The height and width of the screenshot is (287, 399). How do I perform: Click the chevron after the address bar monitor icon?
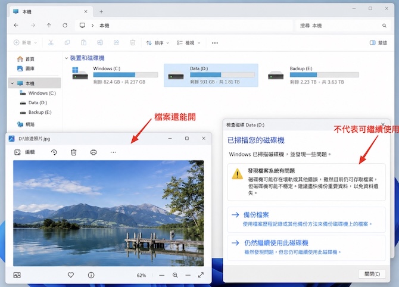click(93, 26)
